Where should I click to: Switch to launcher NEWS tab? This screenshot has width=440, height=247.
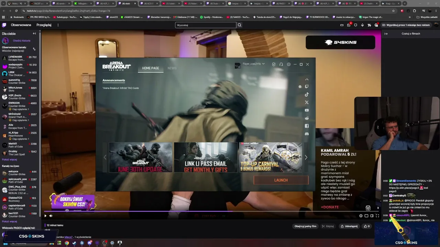coord(172,68)
